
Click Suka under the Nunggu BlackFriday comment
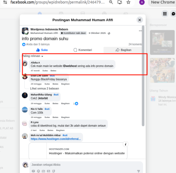[47, 84]
